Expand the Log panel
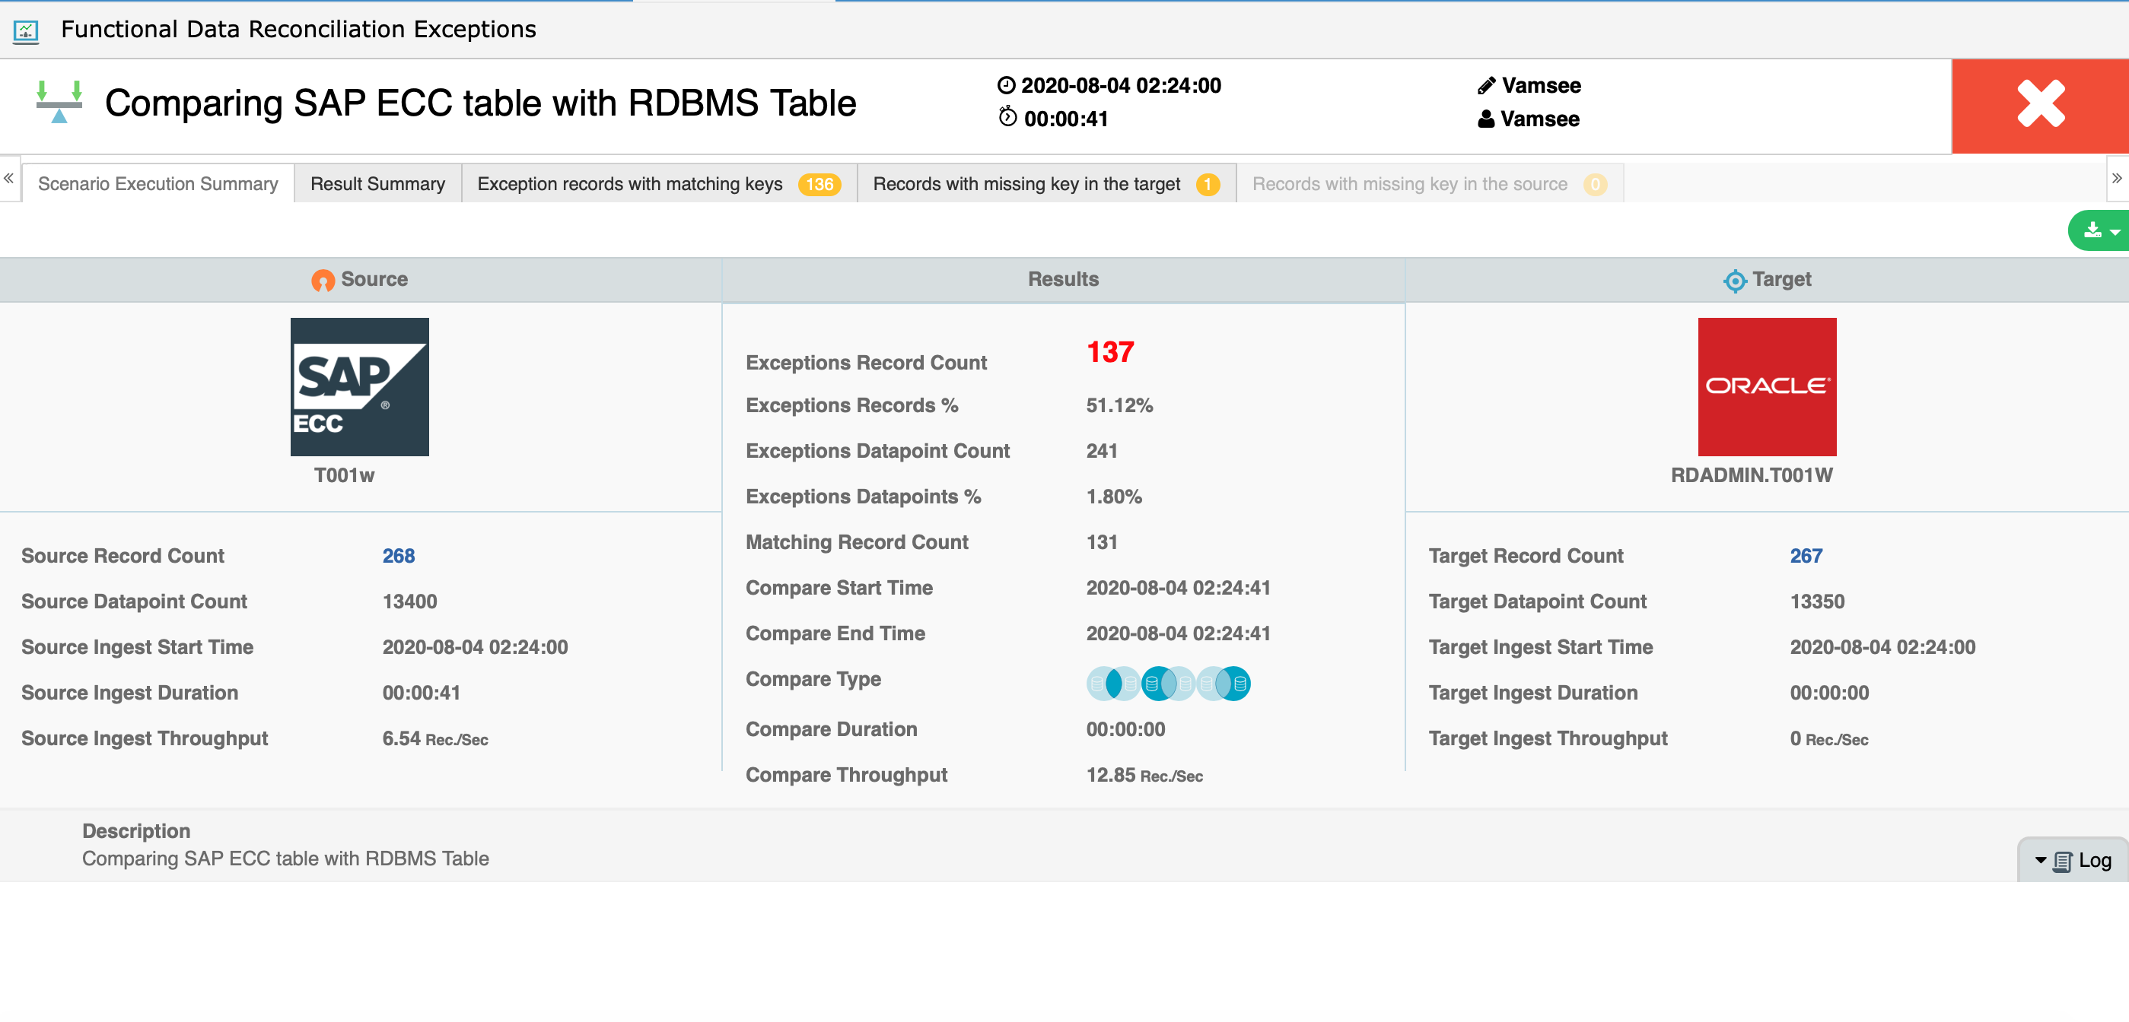This screenshot has height=1022, width=2129. pyautogui.click(x=2073, y=860)
